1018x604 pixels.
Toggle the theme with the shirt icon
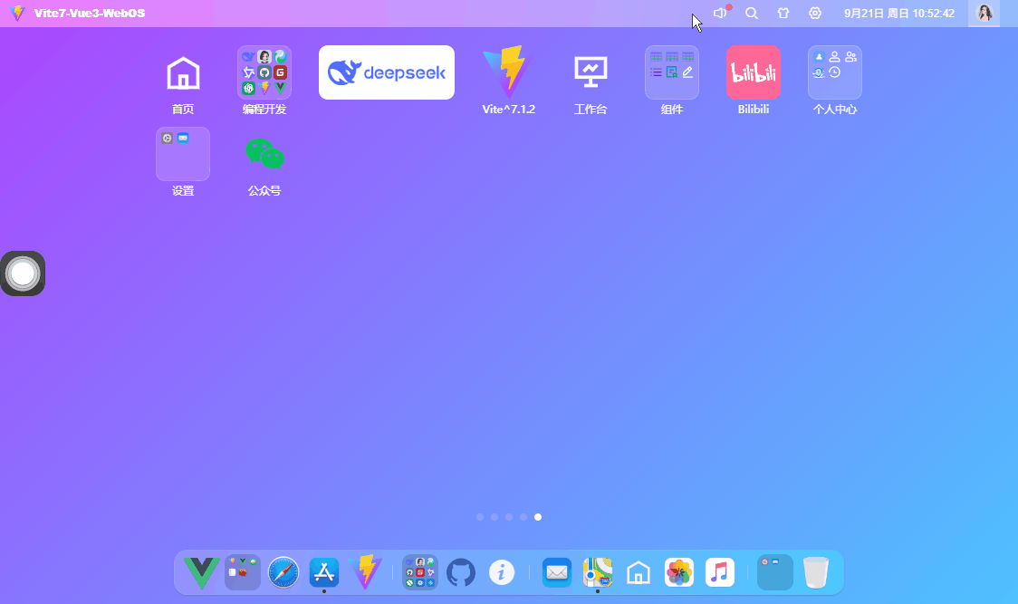pyautogui.click(x=783, y=13)
